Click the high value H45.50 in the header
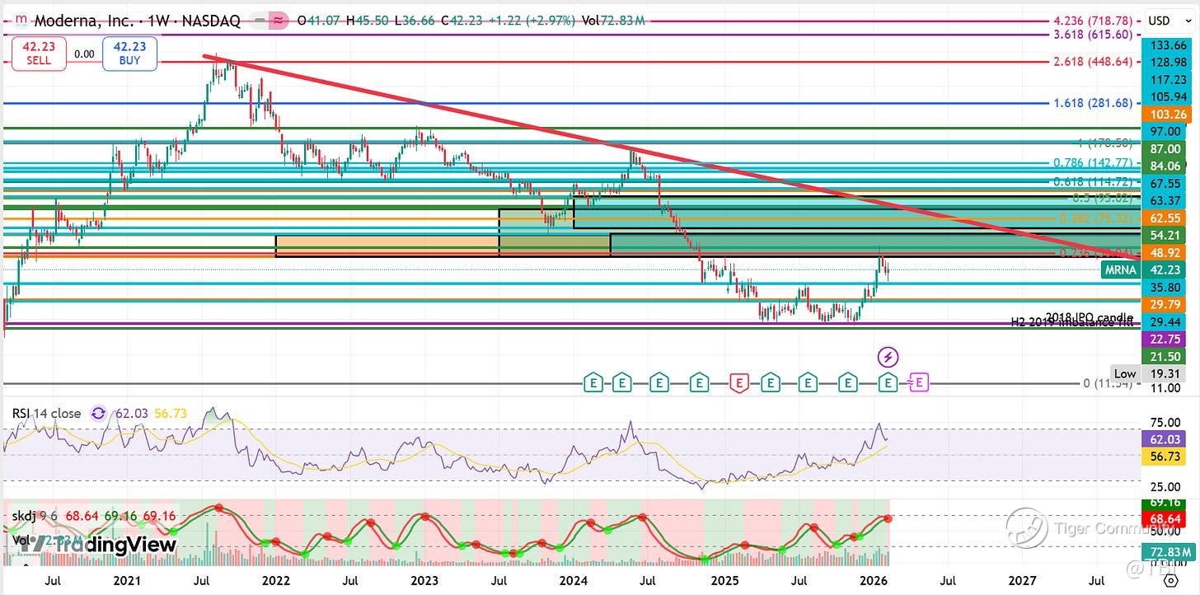1200x595 pixels. [367, 21]
